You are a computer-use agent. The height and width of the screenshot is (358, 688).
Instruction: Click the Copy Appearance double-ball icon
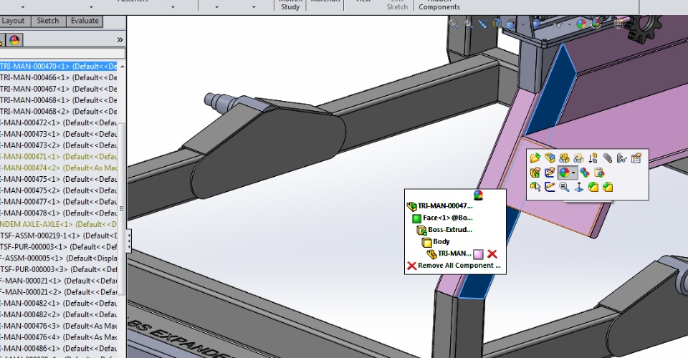tap(585, 173)
